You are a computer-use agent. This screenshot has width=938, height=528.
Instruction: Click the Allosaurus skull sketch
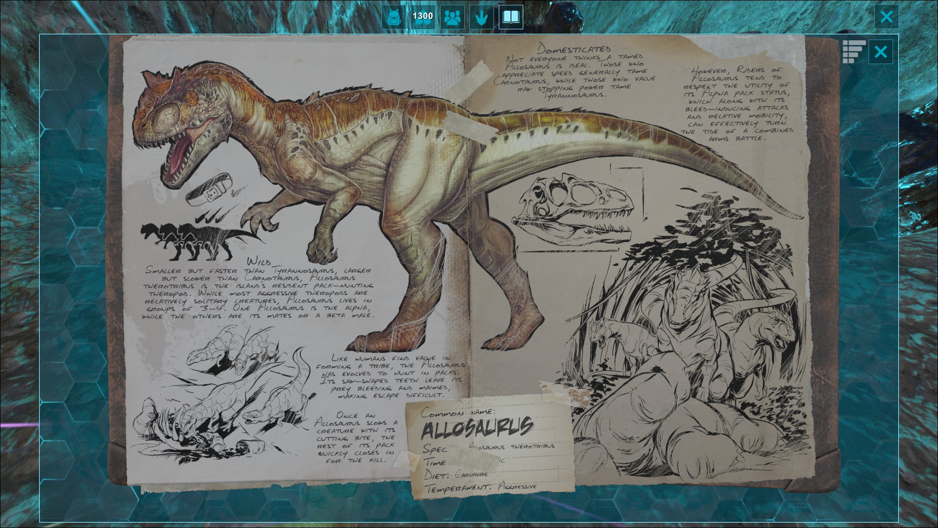(574, 205)
